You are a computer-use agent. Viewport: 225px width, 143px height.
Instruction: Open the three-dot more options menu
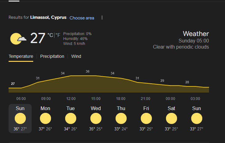[x=102, y=18]
